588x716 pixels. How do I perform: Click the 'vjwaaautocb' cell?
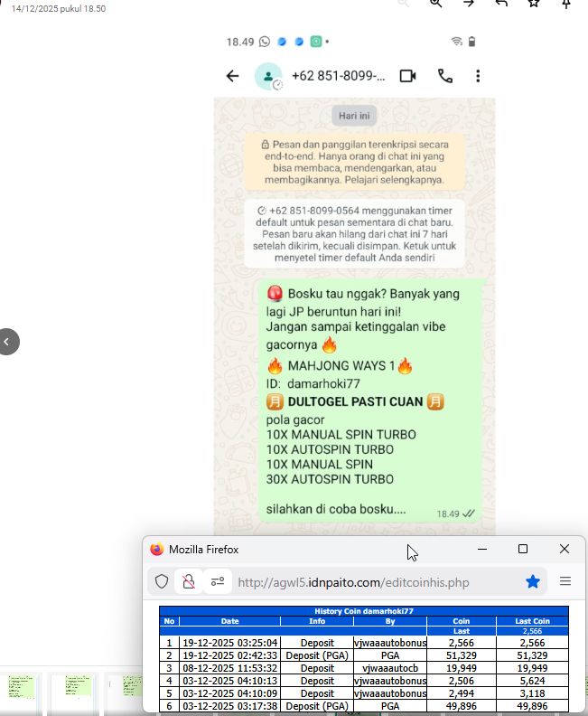(x=390, y=668)
